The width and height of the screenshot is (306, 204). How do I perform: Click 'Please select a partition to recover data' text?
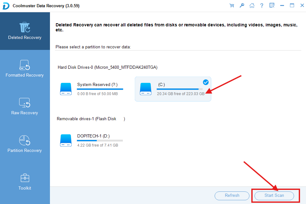click(x=93, y=47)
